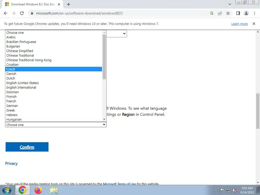
Task: Open Learn more about Chrome updates
Action: [239, 24]
